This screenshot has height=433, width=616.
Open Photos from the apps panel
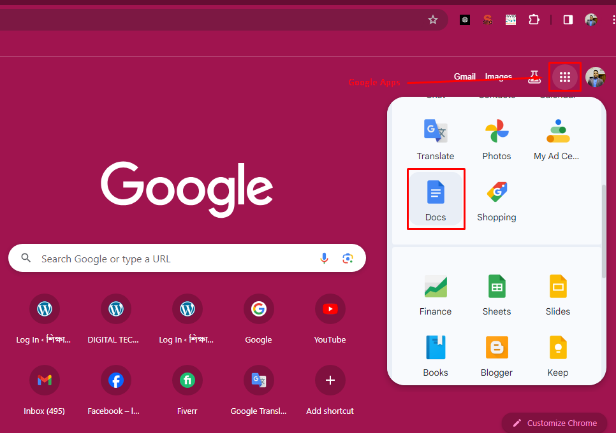[x=497, y=139]
